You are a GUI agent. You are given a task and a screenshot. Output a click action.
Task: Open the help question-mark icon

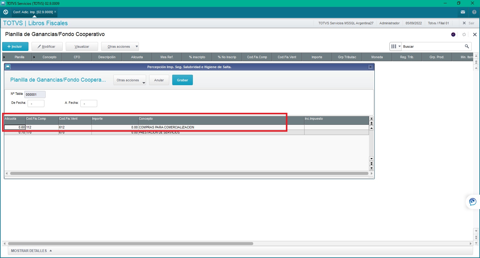pos(474,12)
